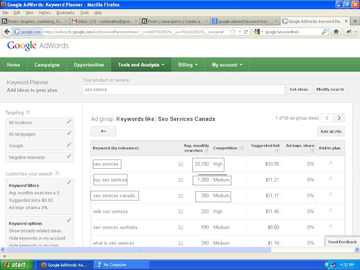Edit All locations targeting pencil

pos(69,121)
